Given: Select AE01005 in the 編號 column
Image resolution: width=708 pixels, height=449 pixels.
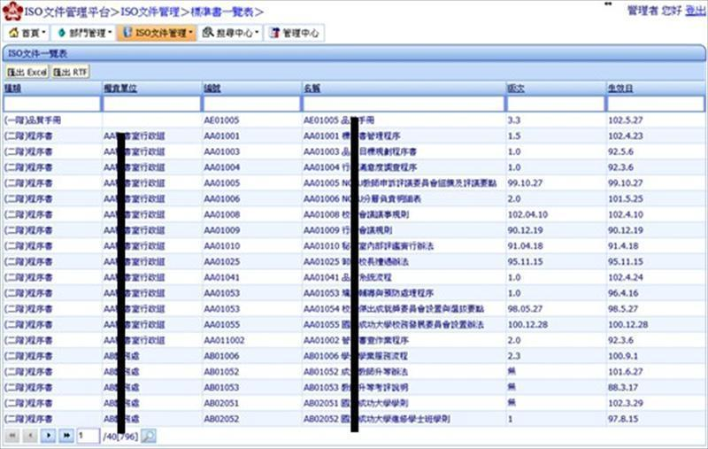Looking at the screenshot, I should 221,120.
